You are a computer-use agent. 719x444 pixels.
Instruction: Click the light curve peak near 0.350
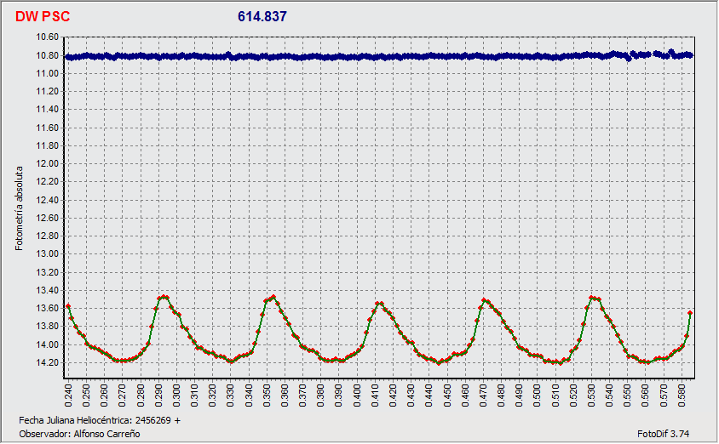click(273, 297)
